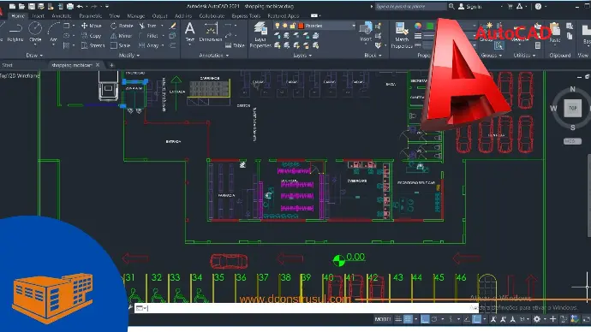The width and height of the screenshot is (591, 332).
Task: Switch to the Annotate ribbon tab
Action: point(62,15)
